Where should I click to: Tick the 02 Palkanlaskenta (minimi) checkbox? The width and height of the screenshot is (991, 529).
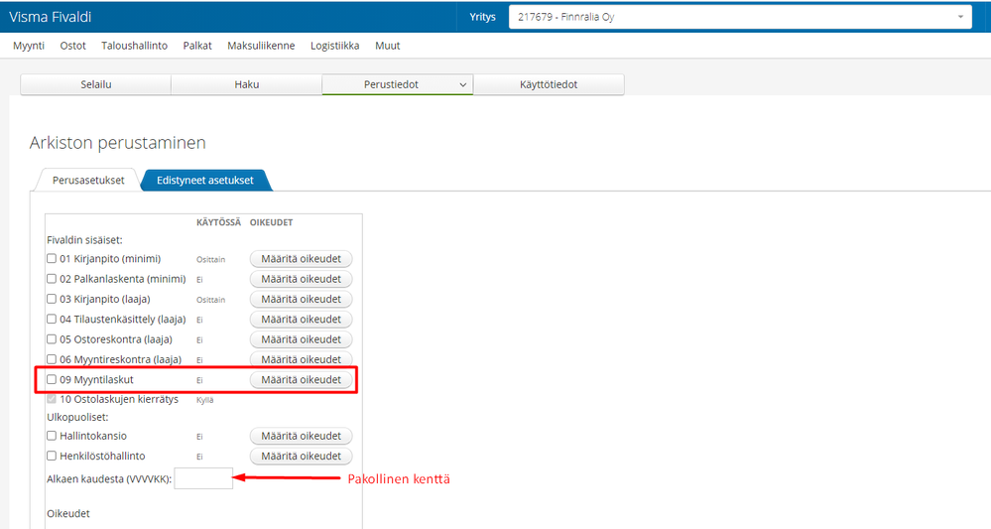coord(52,279)
